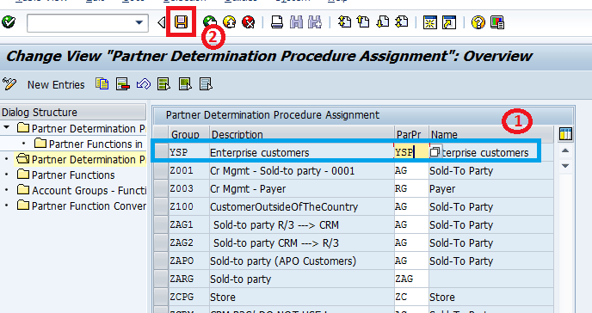Viewport: 592px width, 313px height.
Task: Select the Z100 row selector
Action: (x=161, y=206)
